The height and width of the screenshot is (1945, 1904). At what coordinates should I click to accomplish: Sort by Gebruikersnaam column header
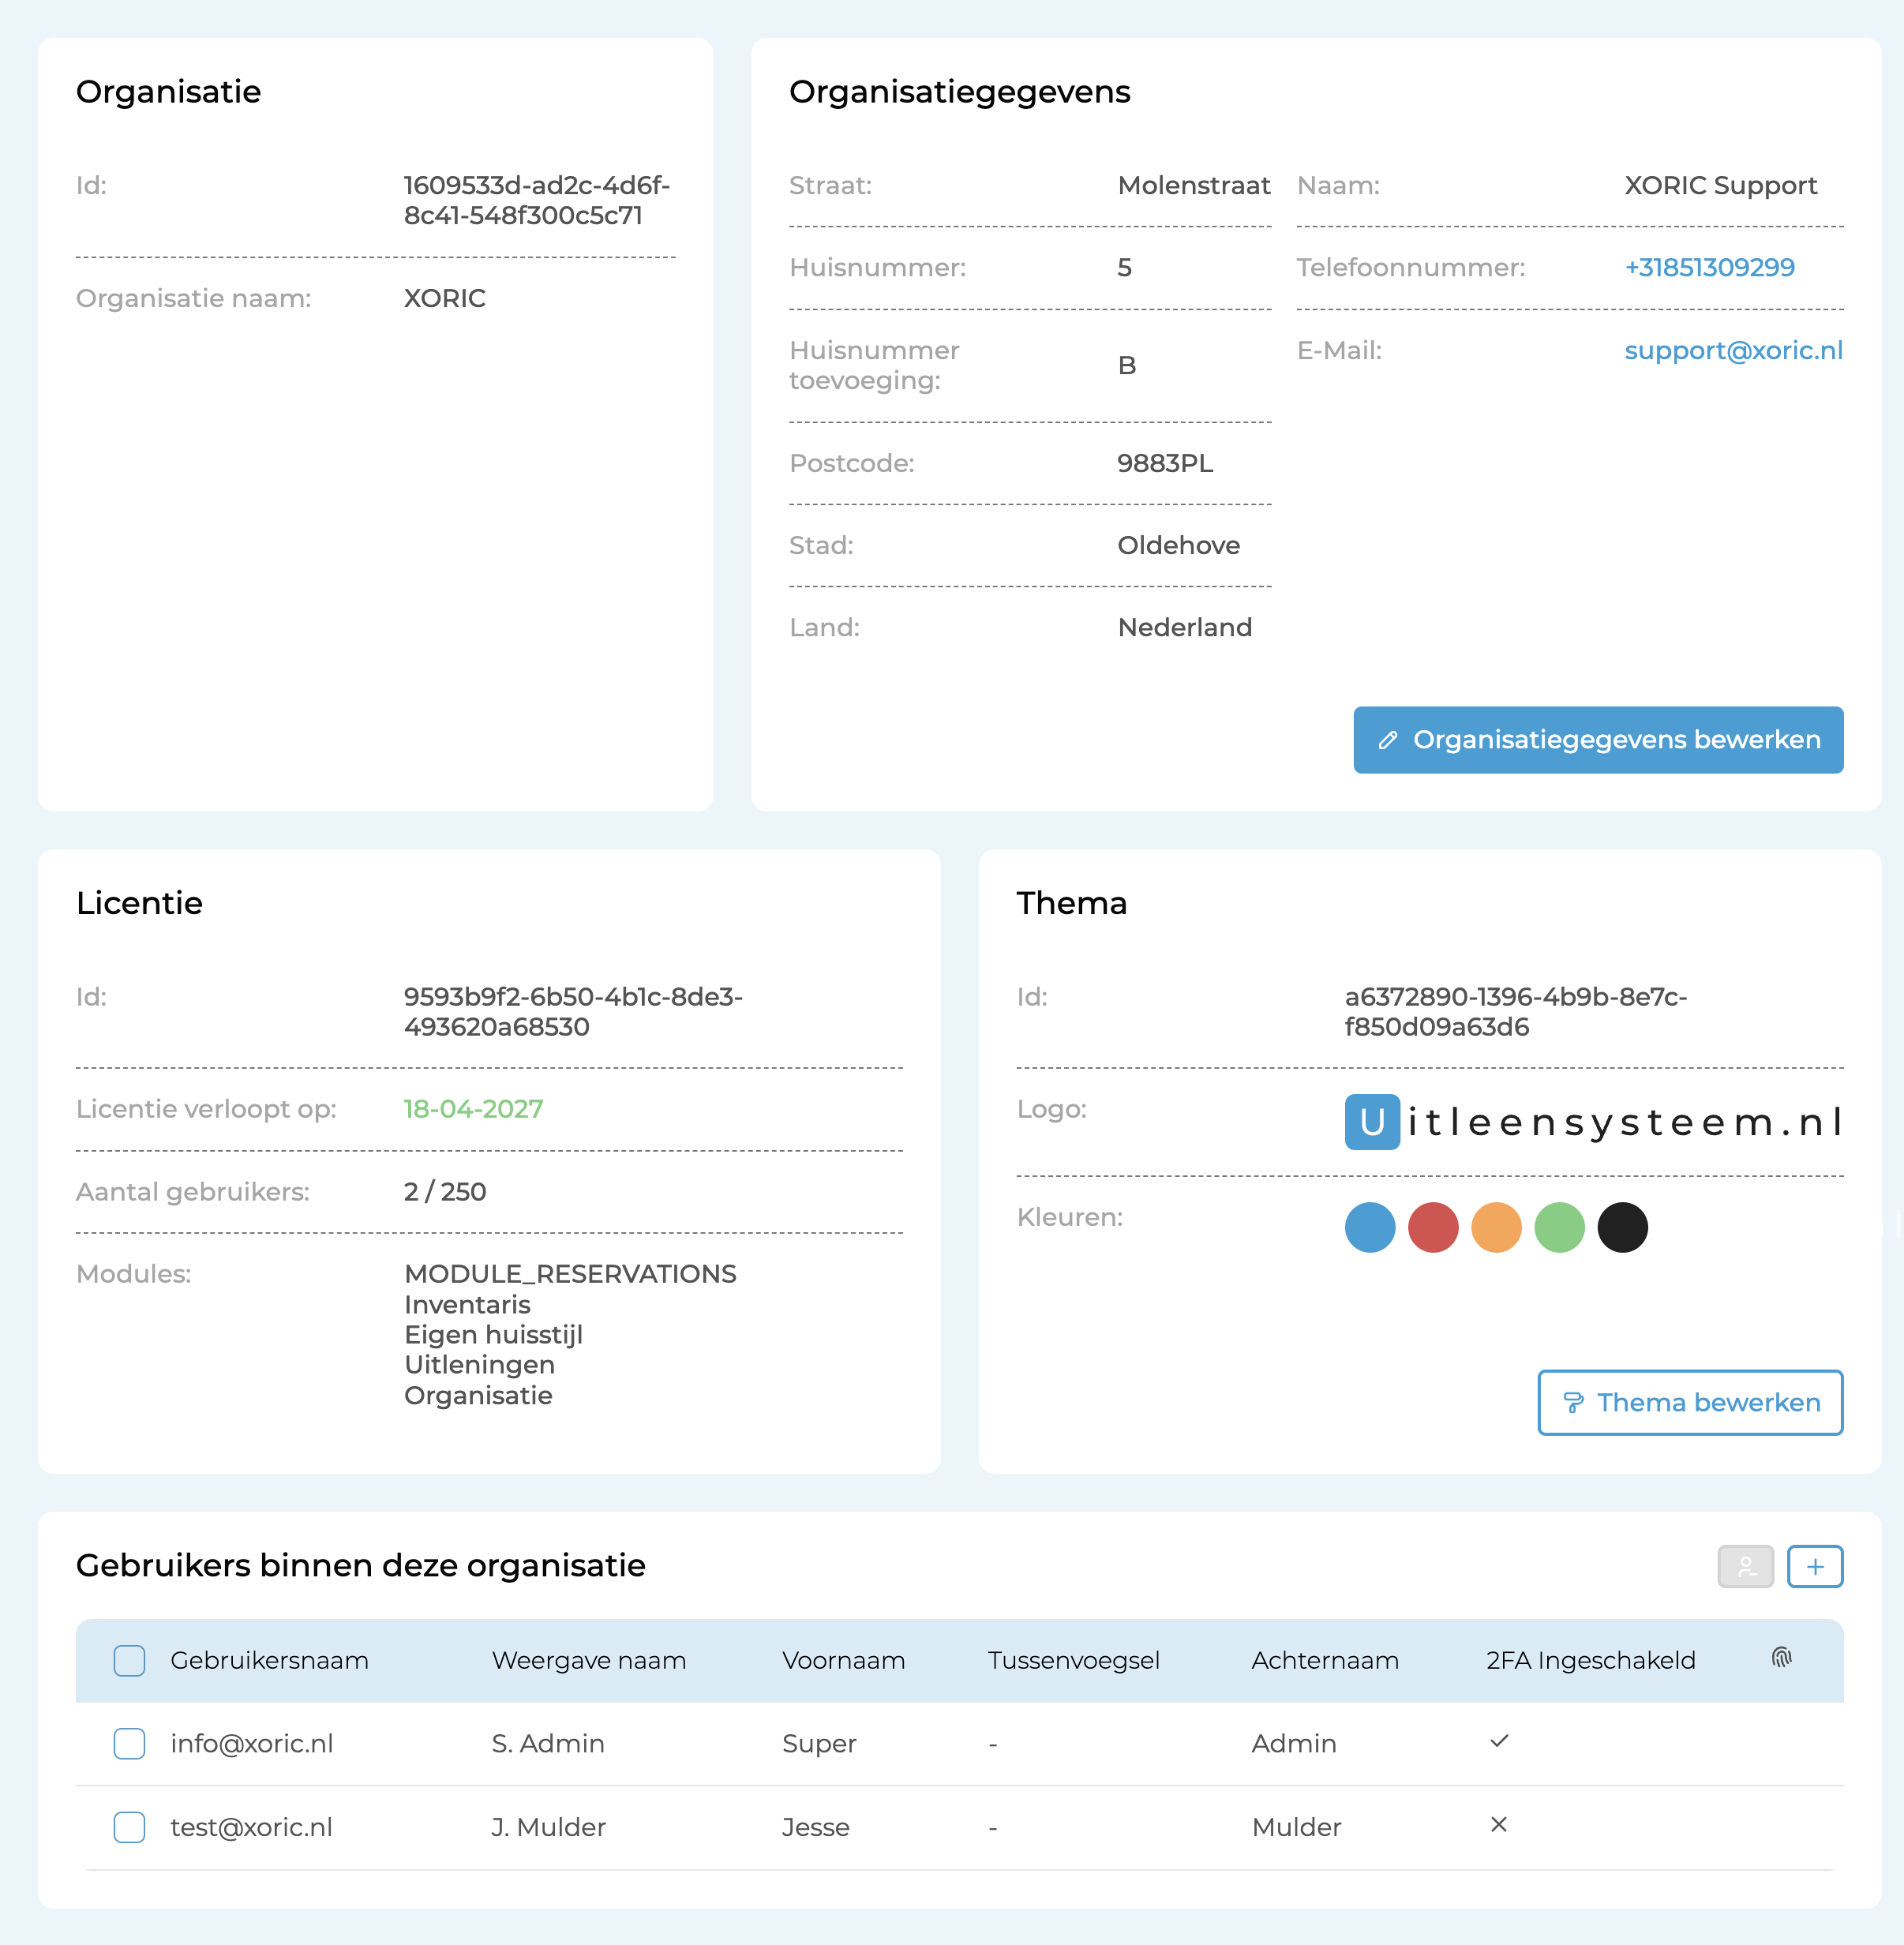269,1660
